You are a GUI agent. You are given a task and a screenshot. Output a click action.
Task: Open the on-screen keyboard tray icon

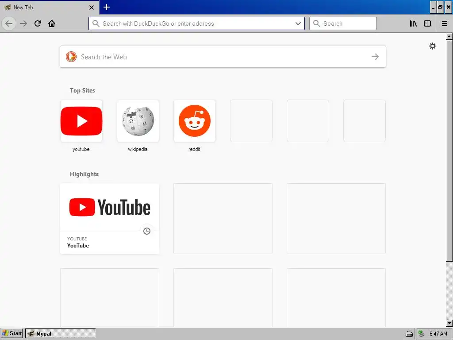409,334
